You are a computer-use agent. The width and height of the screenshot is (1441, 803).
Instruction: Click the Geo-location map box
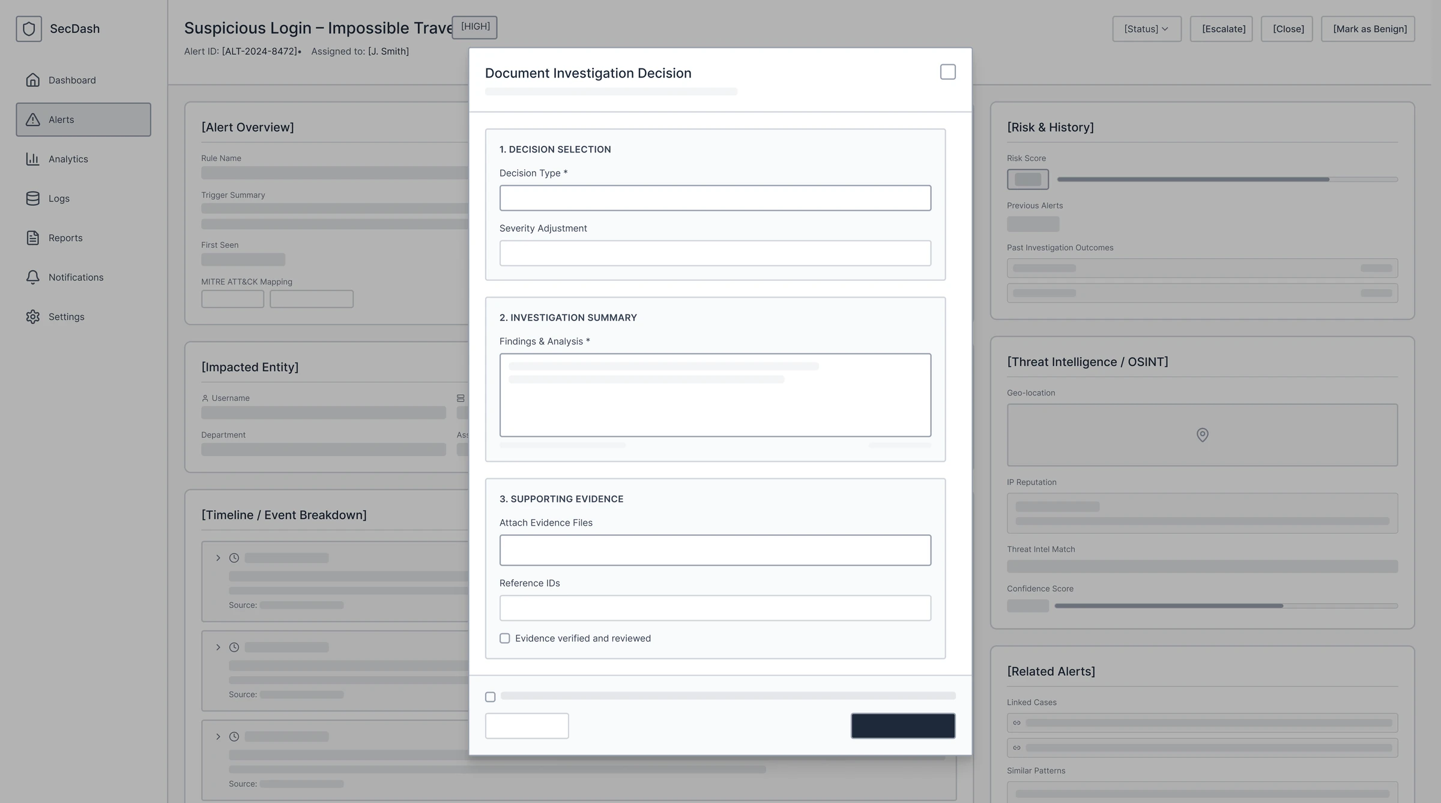[1202, 435]
